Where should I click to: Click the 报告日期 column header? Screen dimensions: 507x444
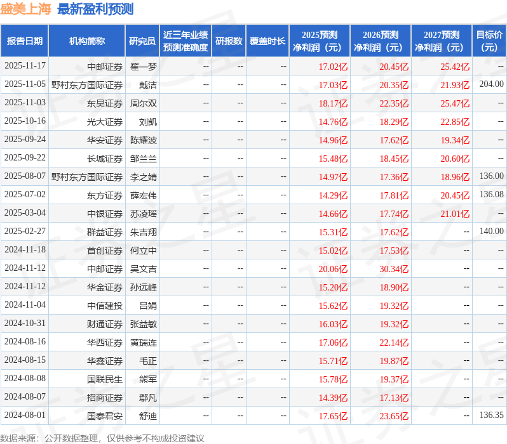25,41
